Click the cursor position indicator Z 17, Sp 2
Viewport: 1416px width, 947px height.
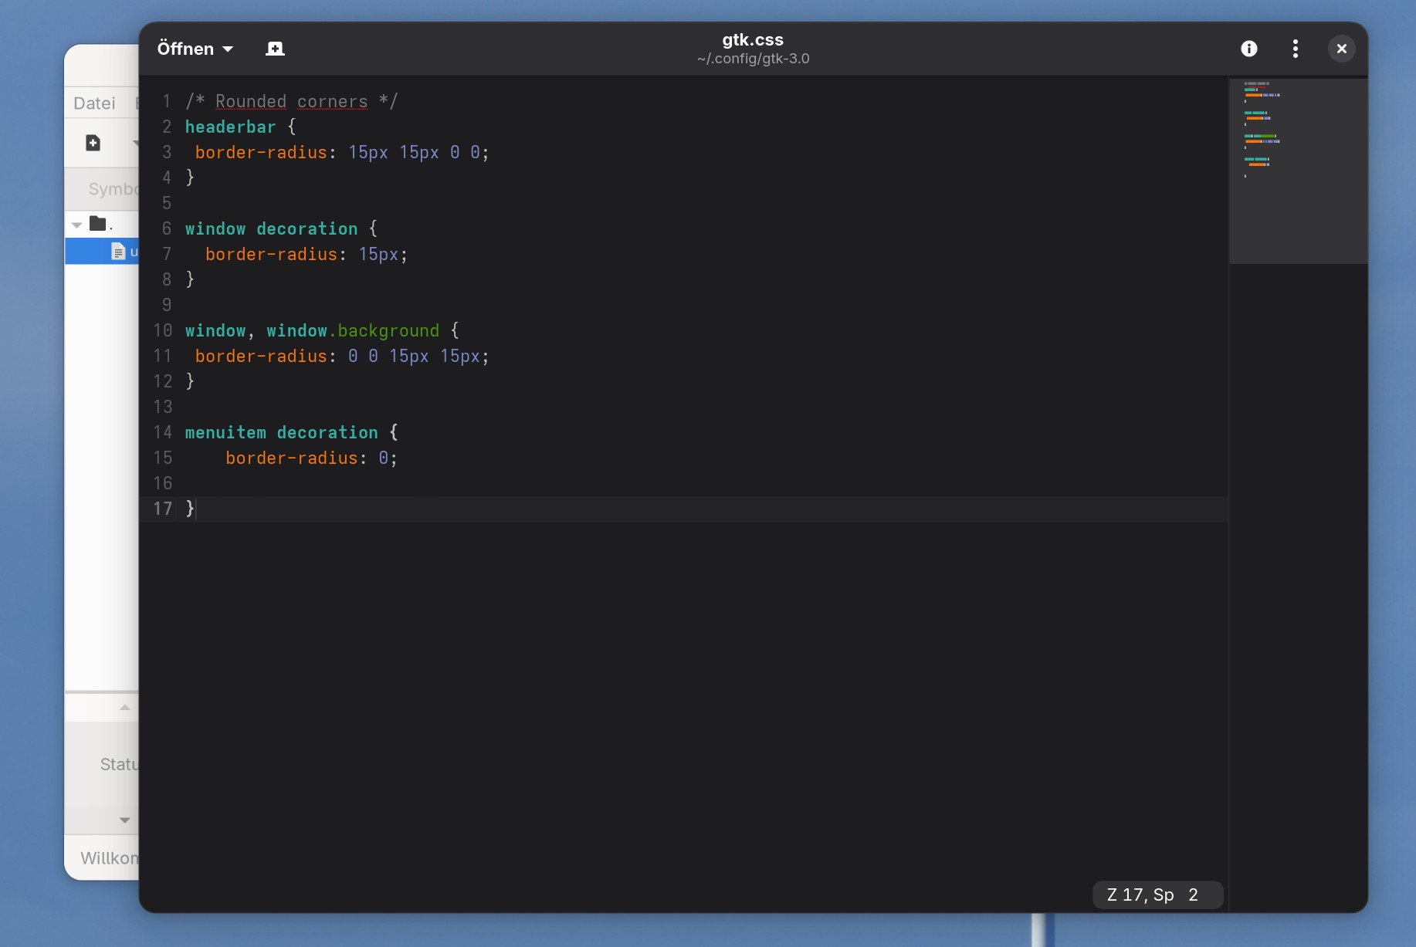coord(1157,895)
